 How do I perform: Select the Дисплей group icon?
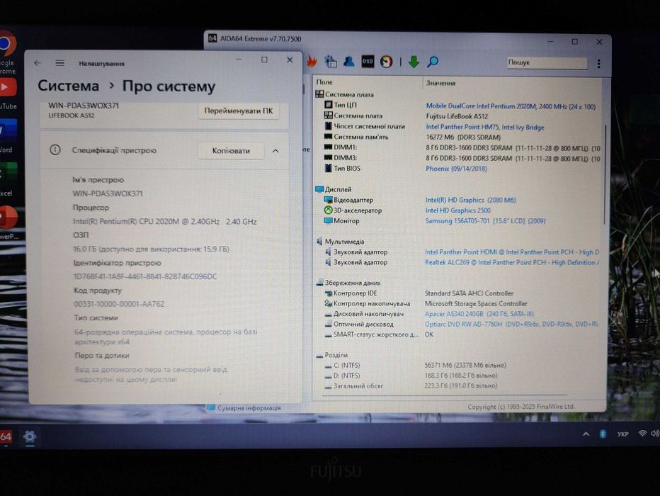tap(319, 189)
